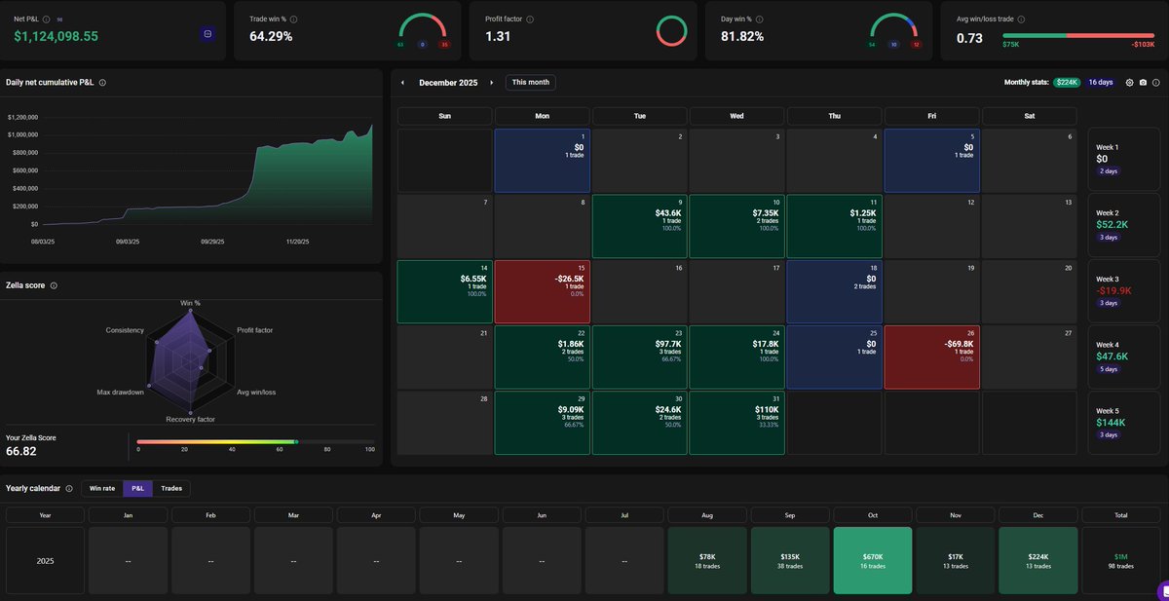This screenshot has width=1169, height=601.
Task: Open December 23 day with $97.7K
Action: [x=639, y=357]
